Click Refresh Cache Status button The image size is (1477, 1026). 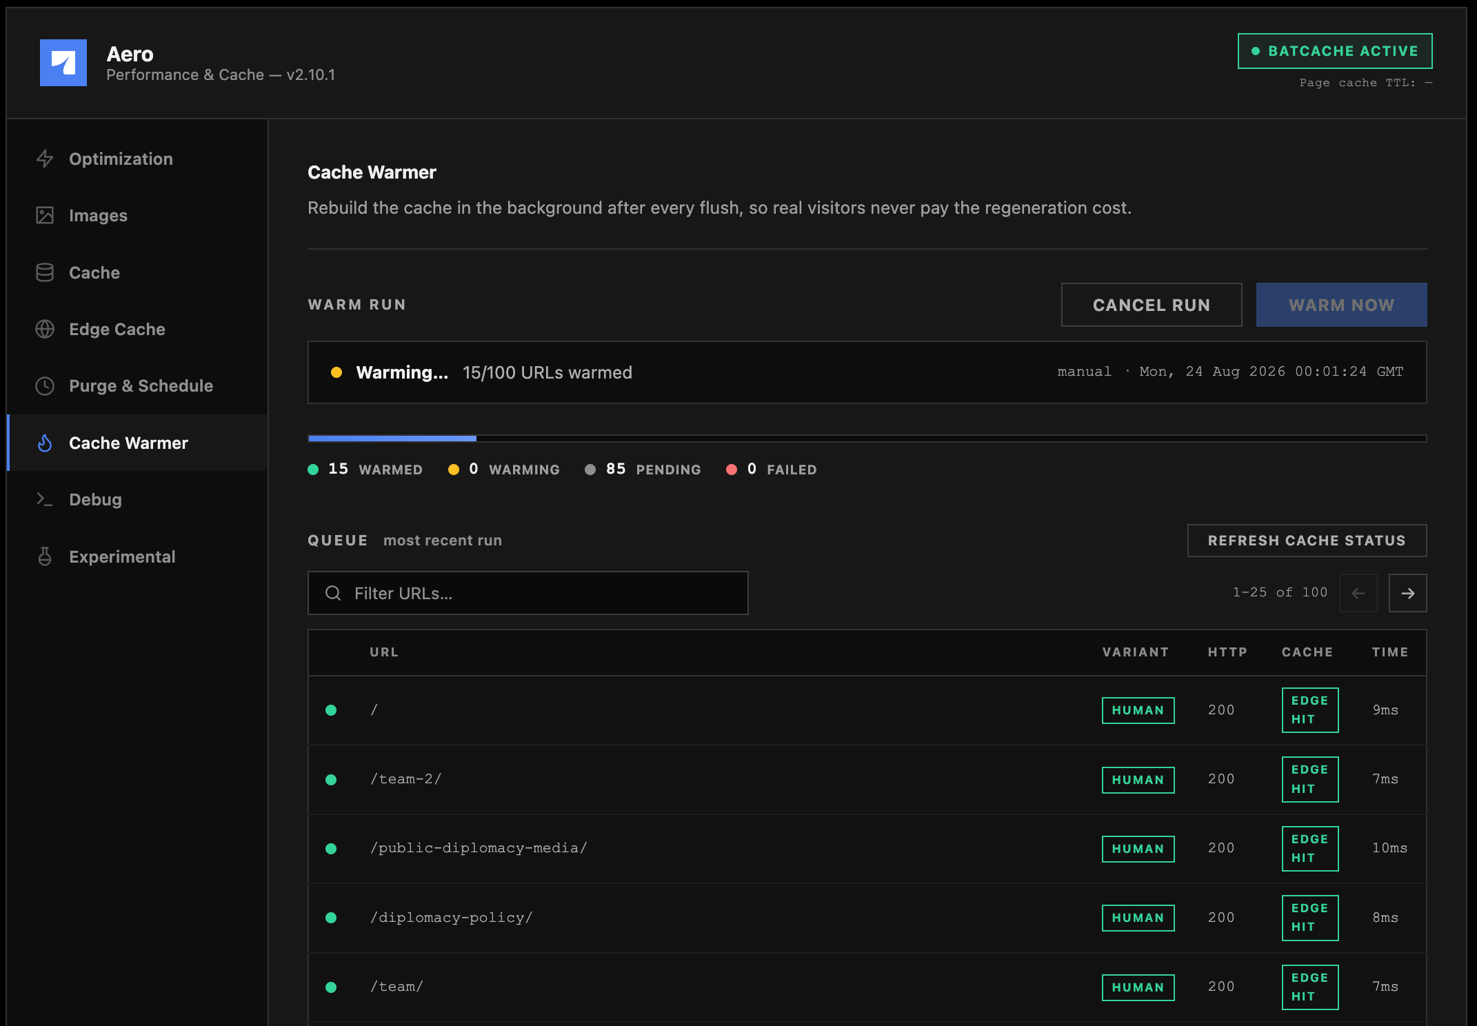(1307, 541)
